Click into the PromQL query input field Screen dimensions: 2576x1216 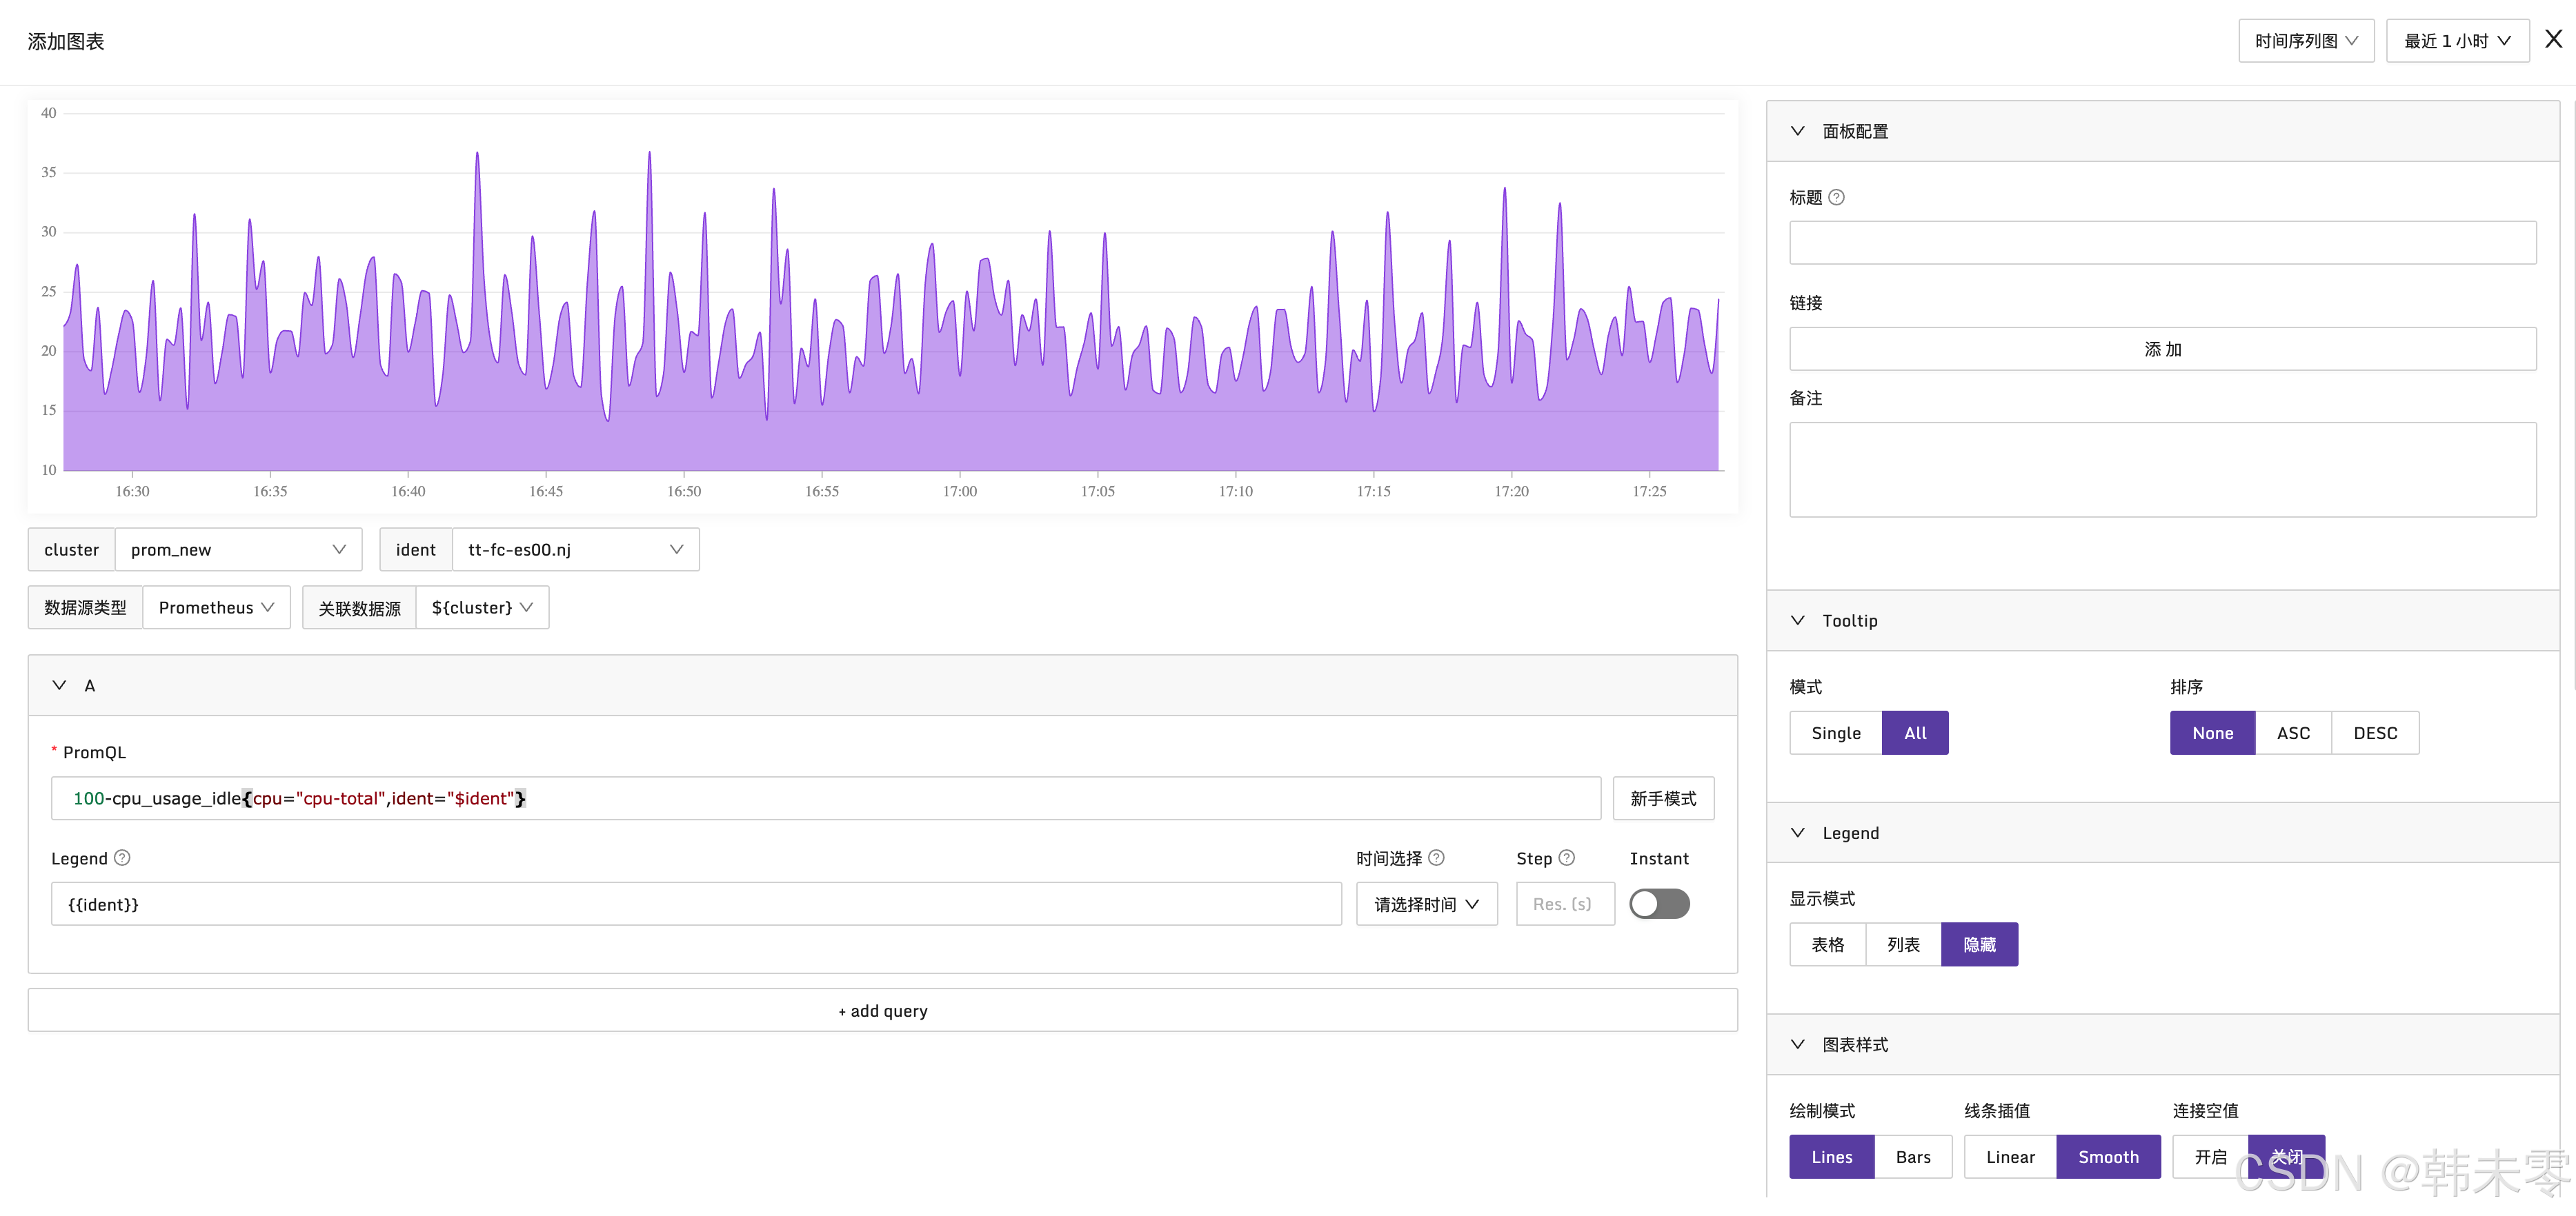(x=825, y=798)
